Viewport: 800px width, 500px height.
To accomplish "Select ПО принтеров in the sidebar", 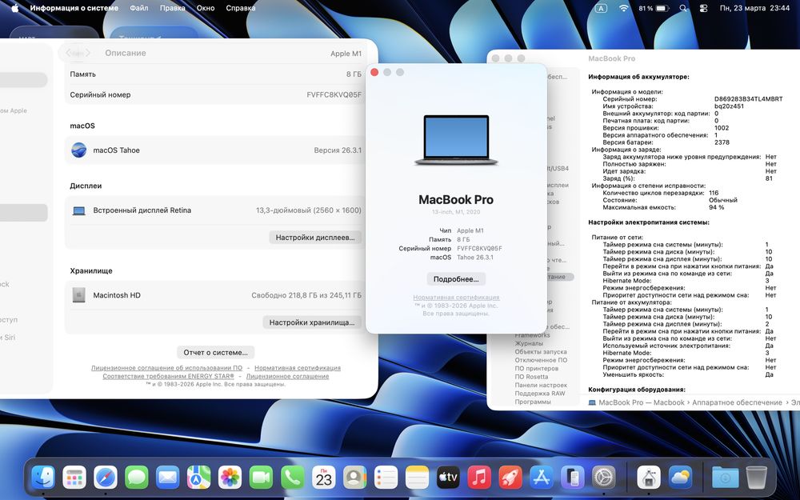I will tap(536, 368).
